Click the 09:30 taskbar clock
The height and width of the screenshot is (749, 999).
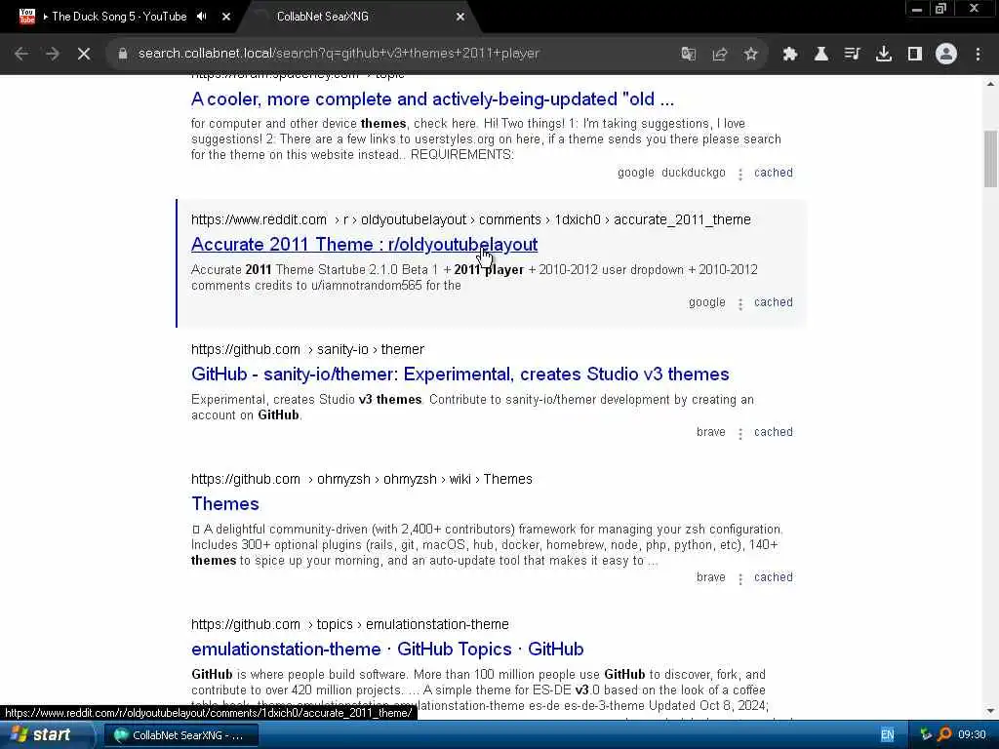[x=972, y=735]
